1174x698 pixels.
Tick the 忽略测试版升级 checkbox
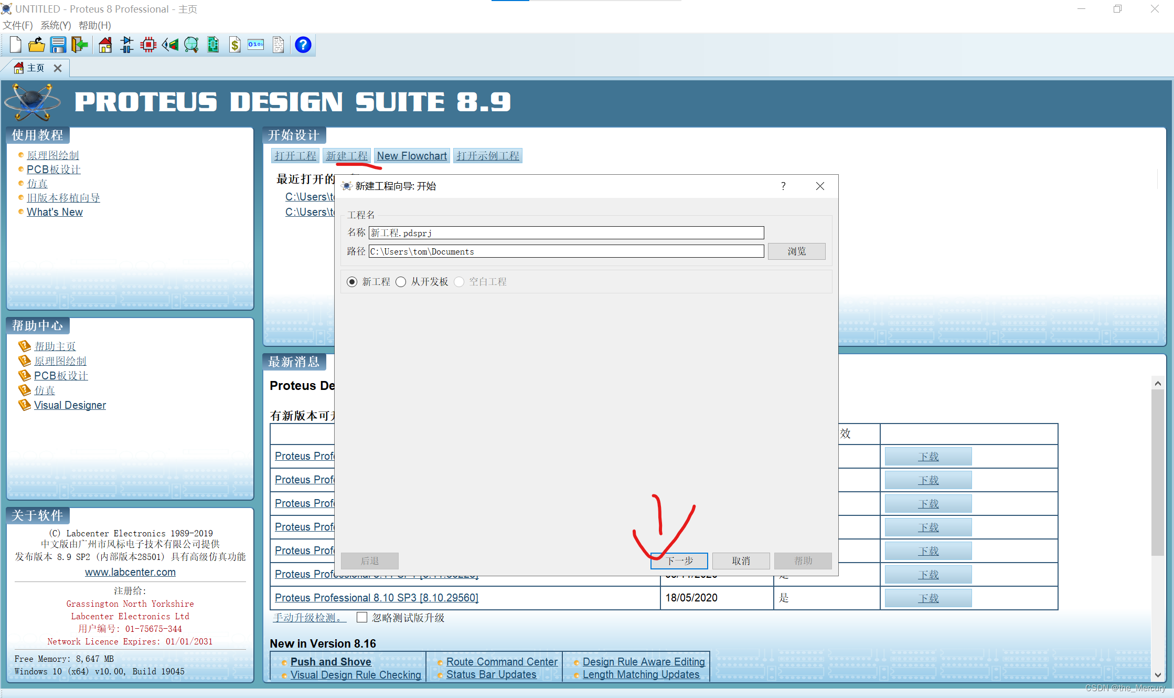[x=361, y=617]
